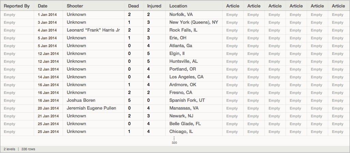Screen dimensions: 350x153
Task: Select the Location column header
Action: pyautogui.click(x=178, y=6)
